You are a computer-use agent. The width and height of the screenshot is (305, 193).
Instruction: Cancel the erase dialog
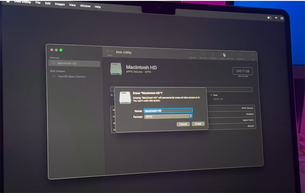[183, 124]
